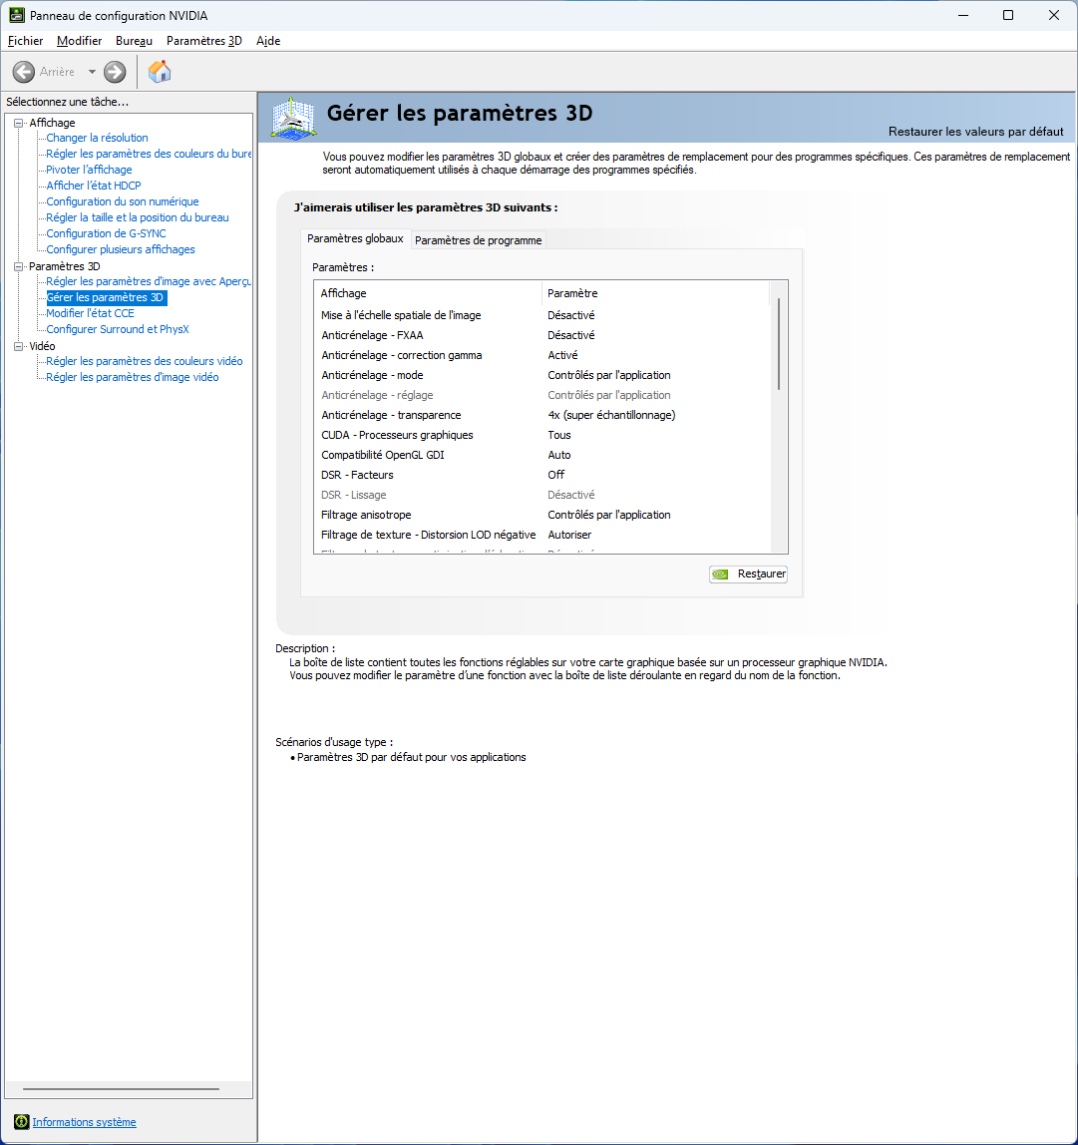Viewport: 1078px width, 1145px height.
Task: Open Régler la taille et la position du bureau
Action: [138, 217]
